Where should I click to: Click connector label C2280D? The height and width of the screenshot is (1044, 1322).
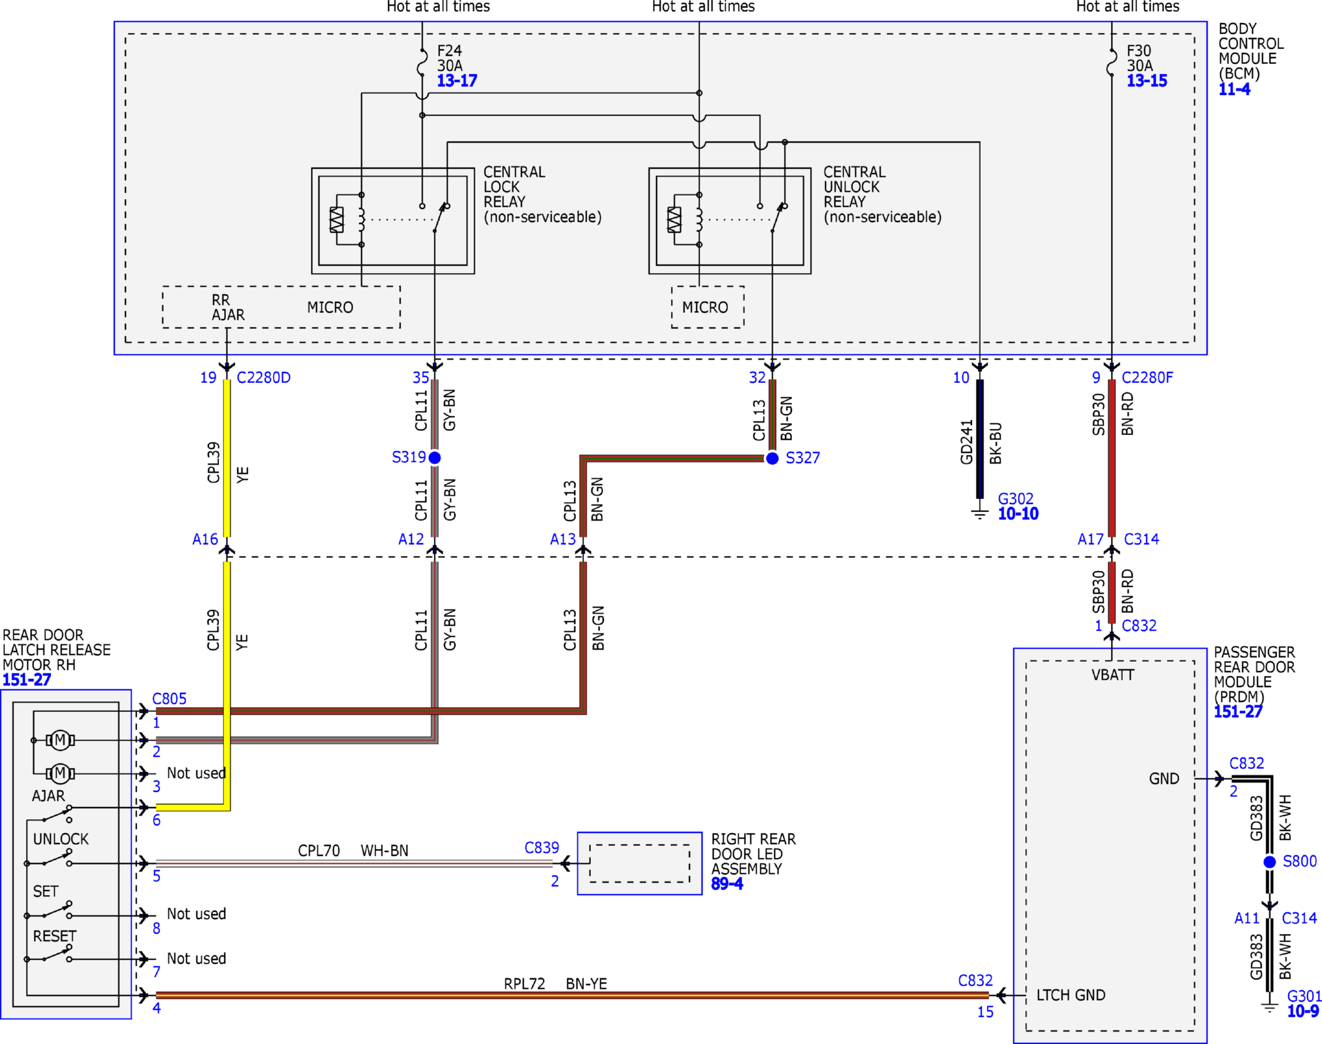point(264,377)
